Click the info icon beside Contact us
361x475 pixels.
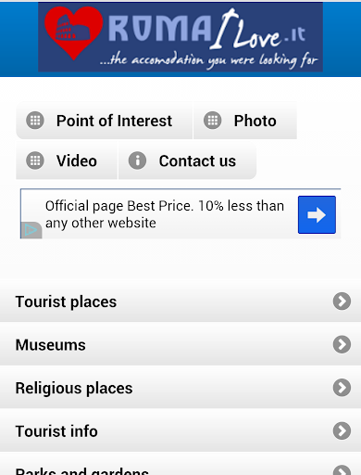point(137,160)
